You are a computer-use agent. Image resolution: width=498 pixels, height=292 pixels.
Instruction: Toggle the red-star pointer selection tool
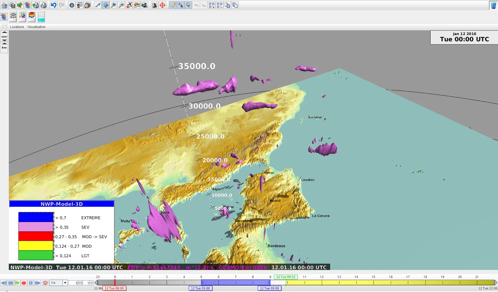pyautogui.click(x=181, y=5)
